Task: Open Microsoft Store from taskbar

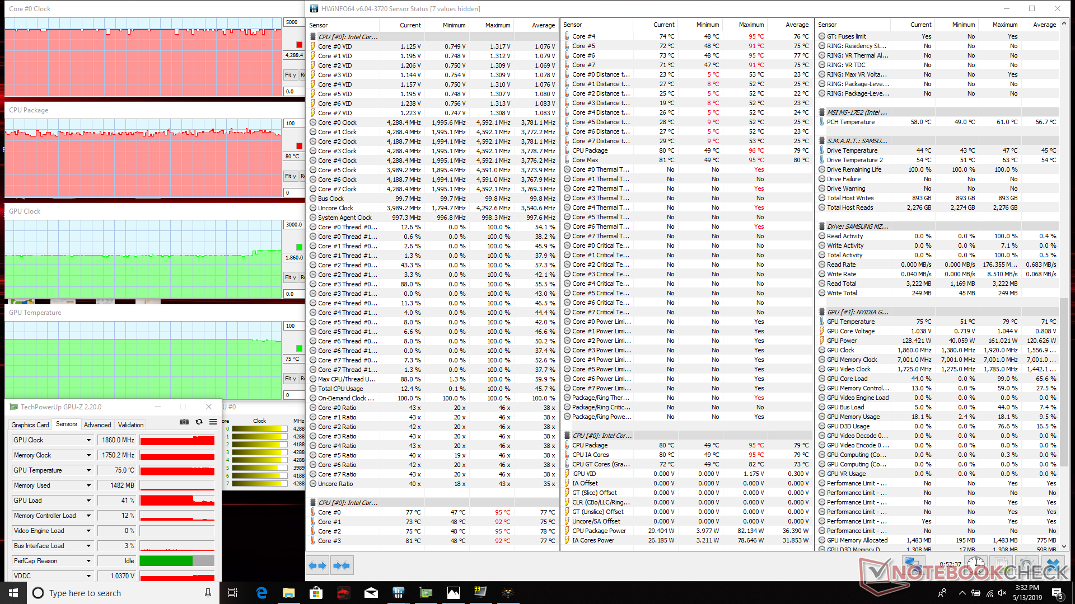Action: coord(316,593)
